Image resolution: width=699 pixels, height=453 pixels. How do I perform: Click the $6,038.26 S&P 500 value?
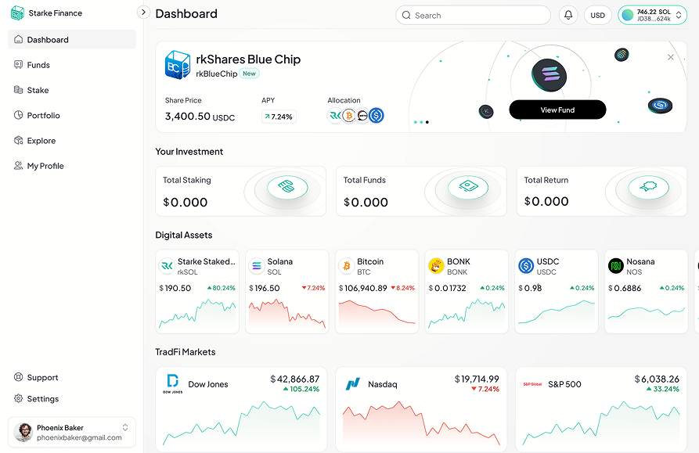tap(657, 379)
